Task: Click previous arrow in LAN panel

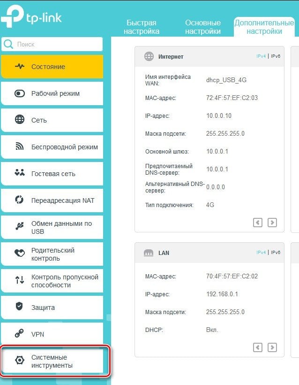Action: [x=258, y=347]
